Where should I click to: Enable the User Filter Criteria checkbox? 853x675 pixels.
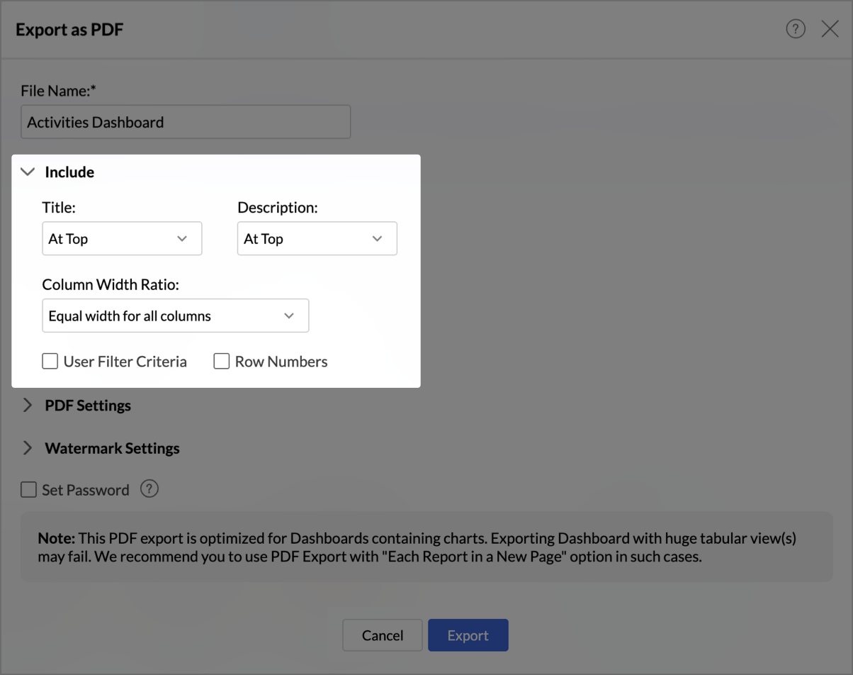click(x=50, y=362)
